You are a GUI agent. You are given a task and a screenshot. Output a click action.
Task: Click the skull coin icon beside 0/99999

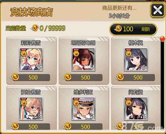coord(35,28)
